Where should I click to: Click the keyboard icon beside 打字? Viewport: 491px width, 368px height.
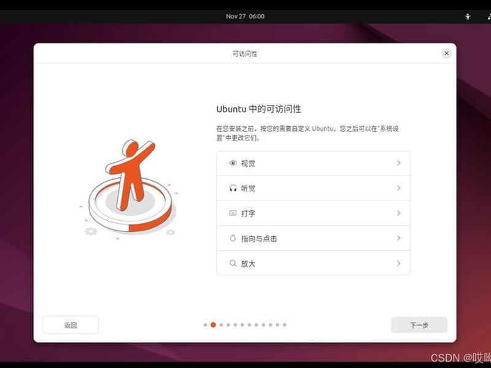[x=233, y=213]
